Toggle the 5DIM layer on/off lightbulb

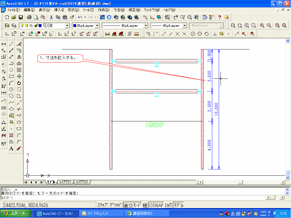[22, 25]
